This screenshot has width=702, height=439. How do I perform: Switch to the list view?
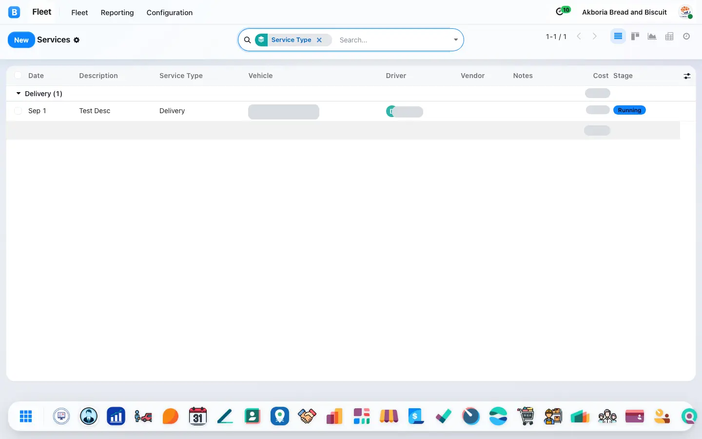(618, 37)
